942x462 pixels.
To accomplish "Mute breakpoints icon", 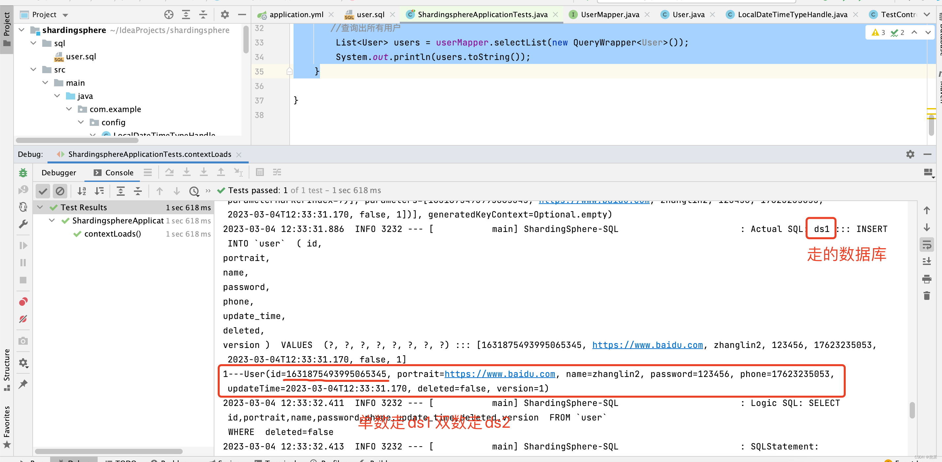I will tap(23, 319).
